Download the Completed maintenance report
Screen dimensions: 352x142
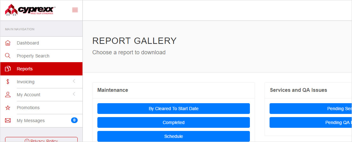tap(173, 122)
